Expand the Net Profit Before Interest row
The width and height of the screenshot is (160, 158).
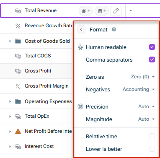coord(10,132)
